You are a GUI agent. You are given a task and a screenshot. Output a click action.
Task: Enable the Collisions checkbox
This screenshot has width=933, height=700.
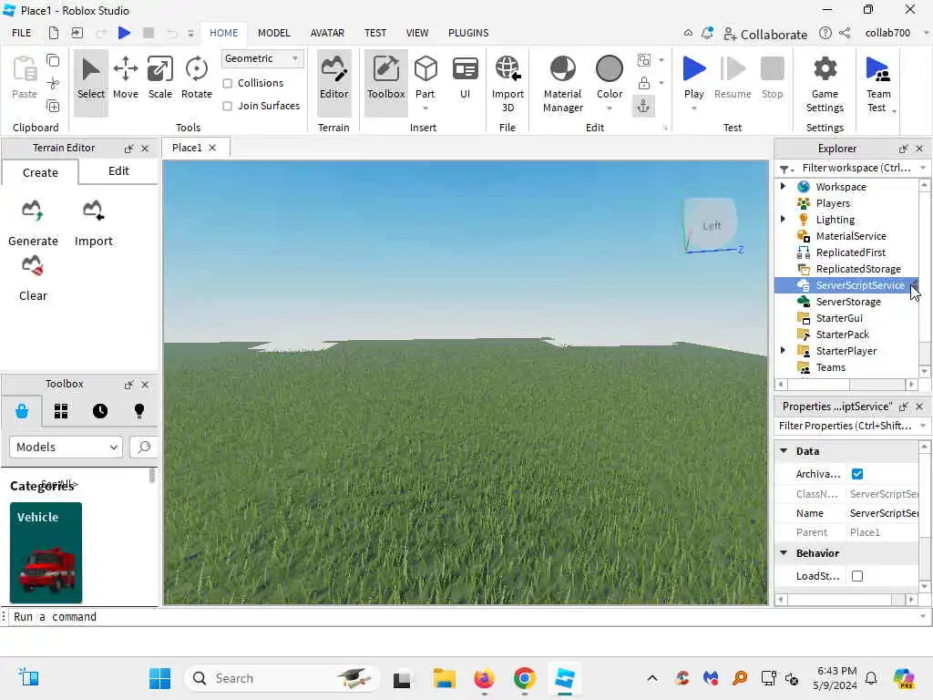[x=227, y=83]
